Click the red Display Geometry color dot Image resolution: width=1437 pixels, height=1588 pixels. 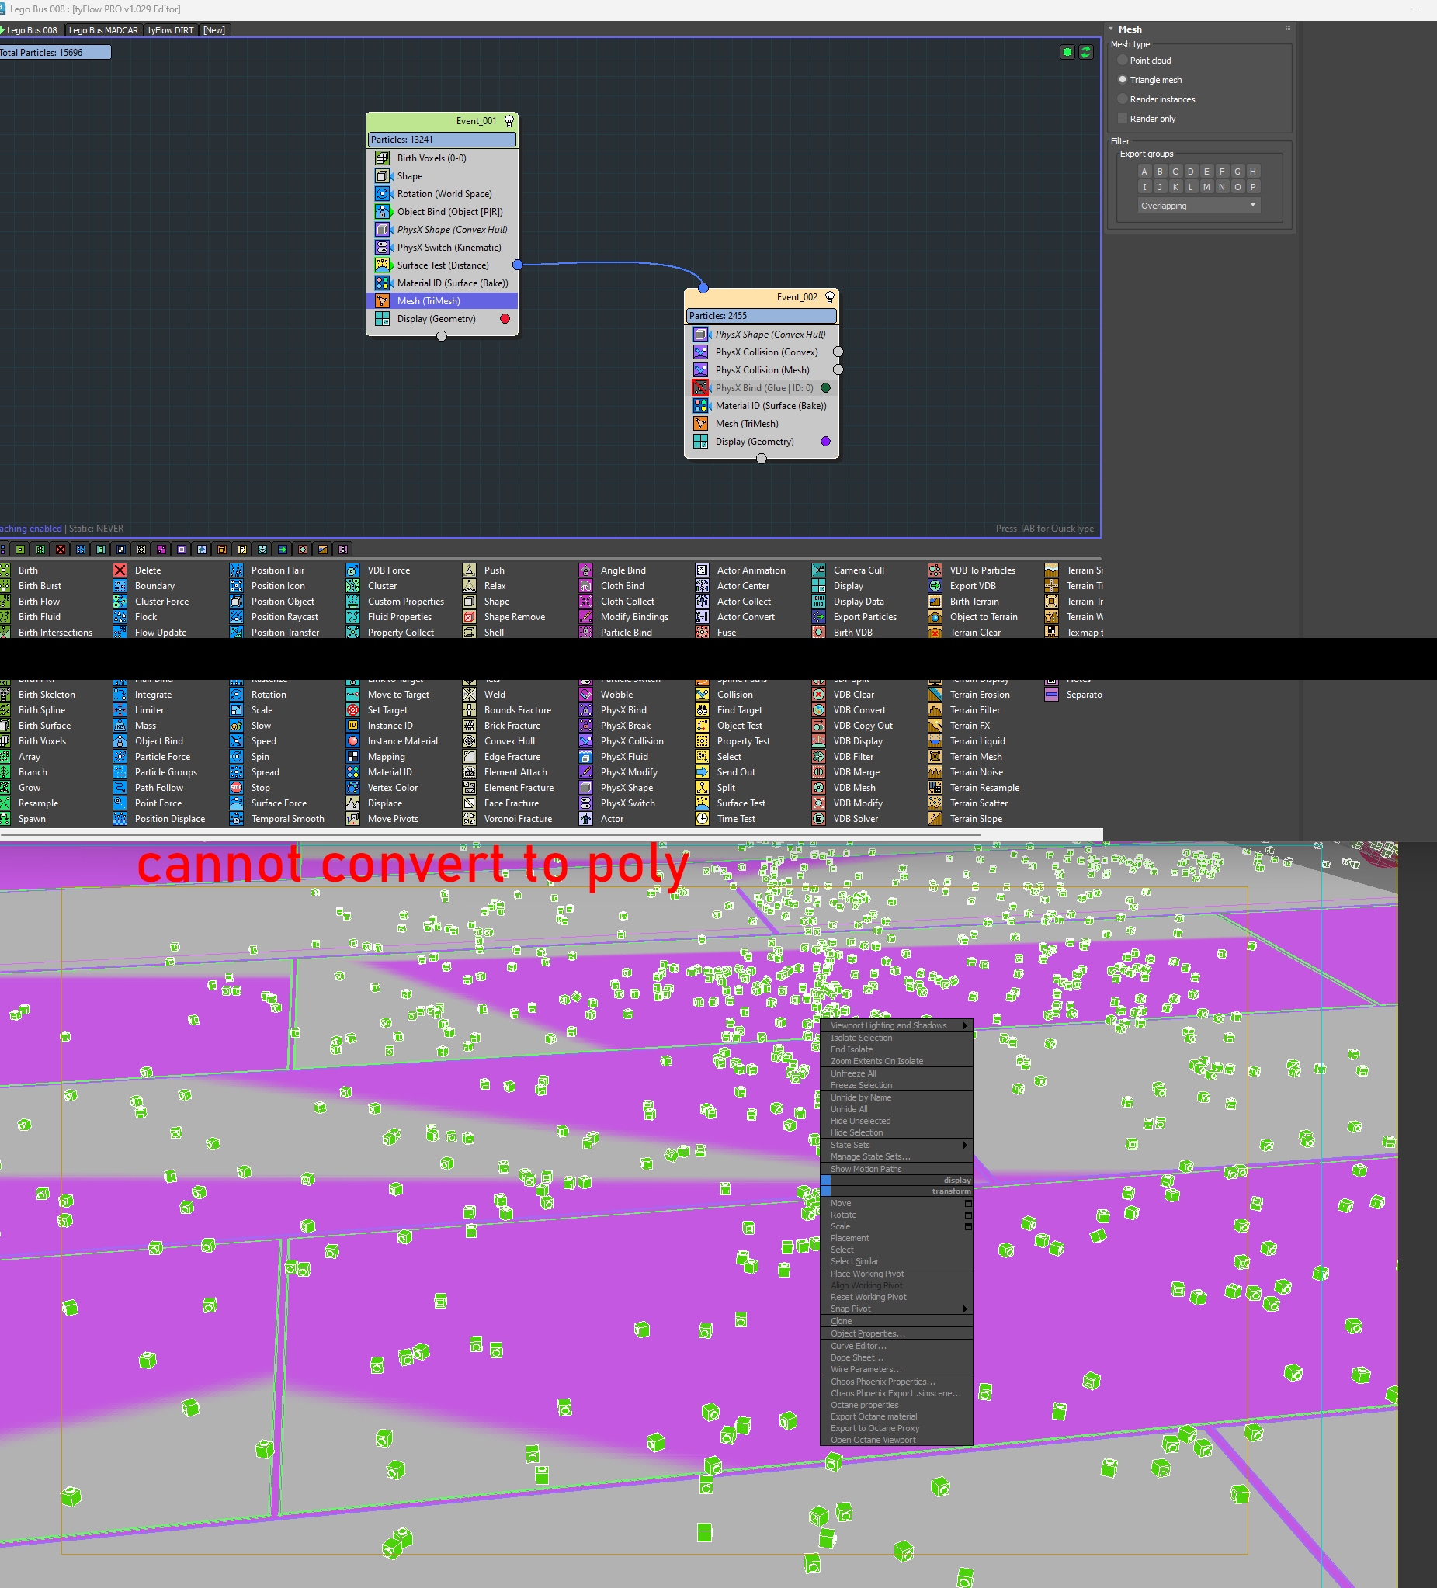coord(505,319)
